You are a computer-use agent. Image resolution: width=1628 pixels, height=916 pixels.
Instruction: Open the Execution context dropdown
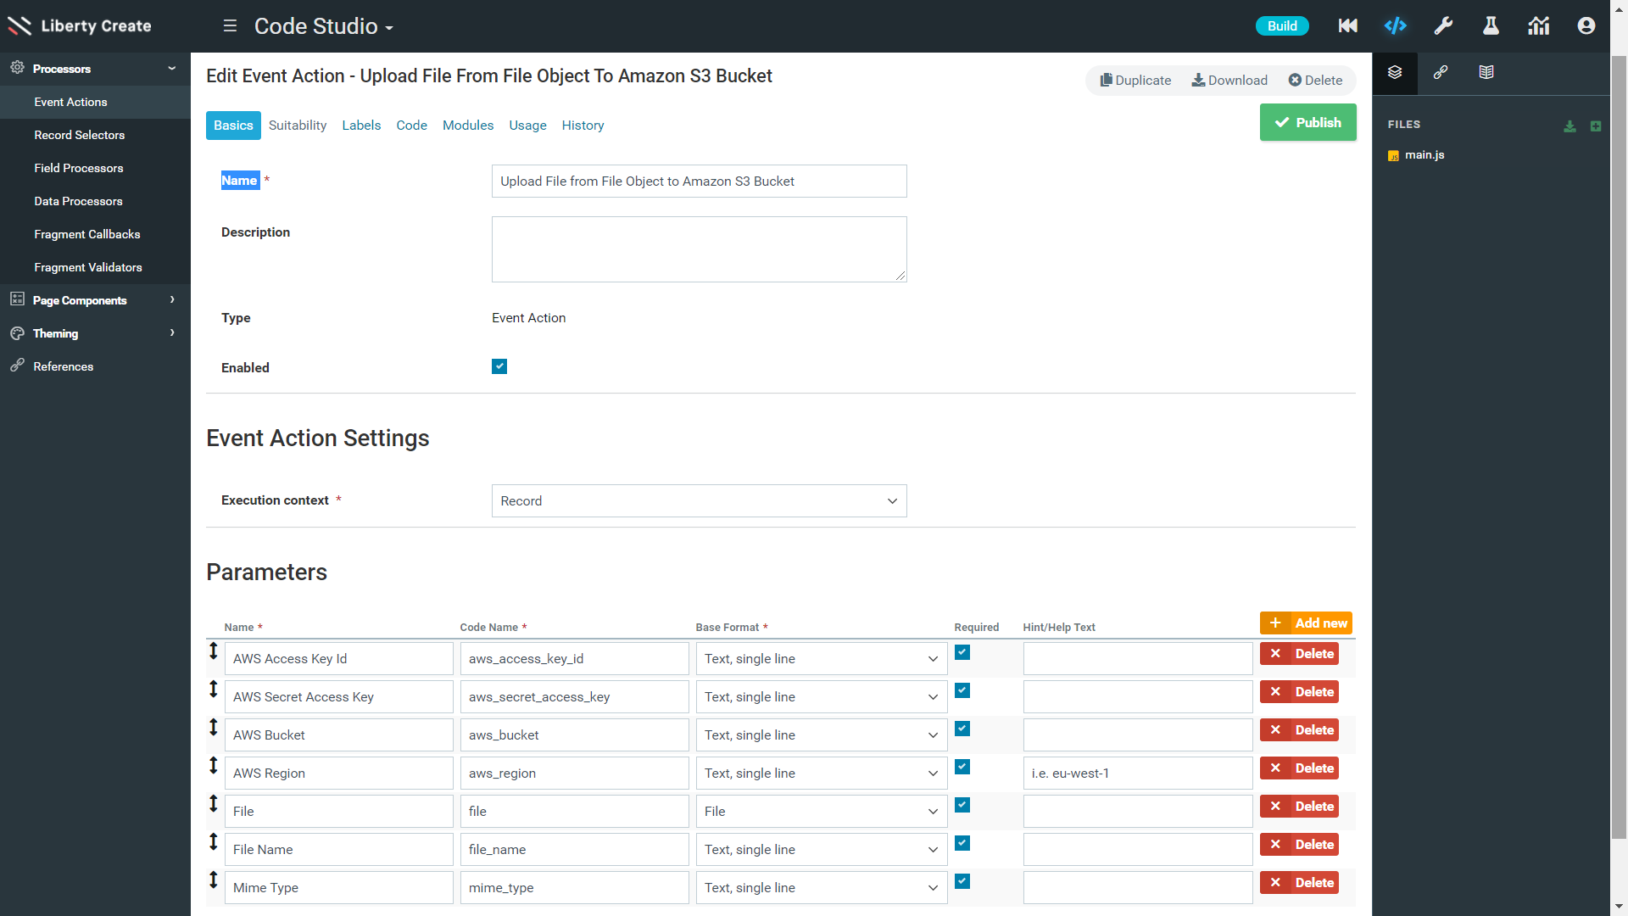coord(699,500)
